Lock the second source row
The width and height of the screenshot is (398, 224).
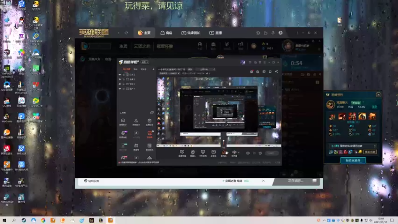pos(123,79)
